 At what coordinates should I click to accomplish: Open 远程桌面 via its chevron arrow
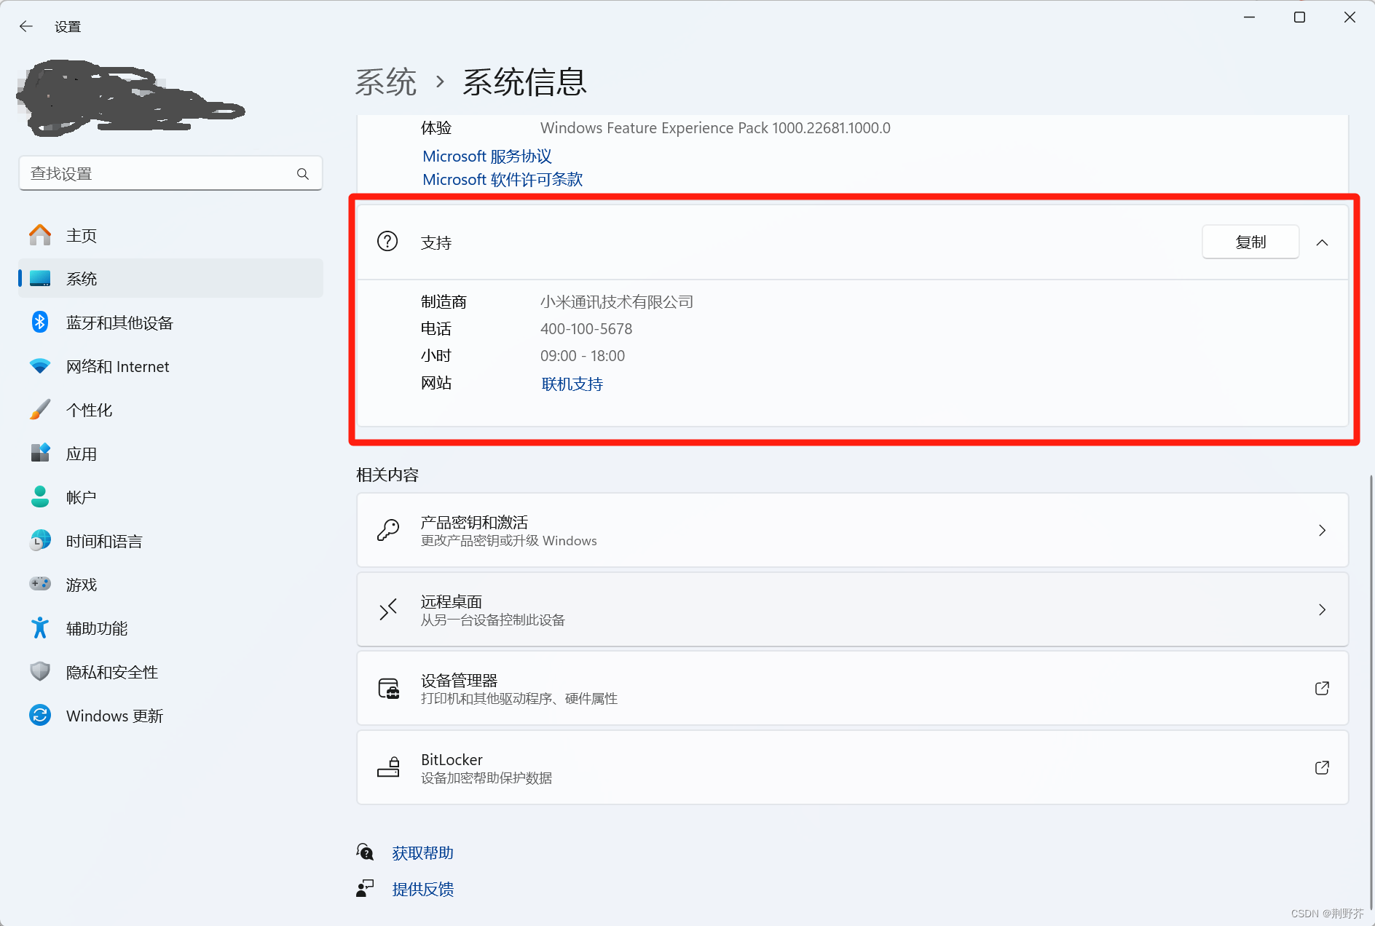coord(1322,609)
